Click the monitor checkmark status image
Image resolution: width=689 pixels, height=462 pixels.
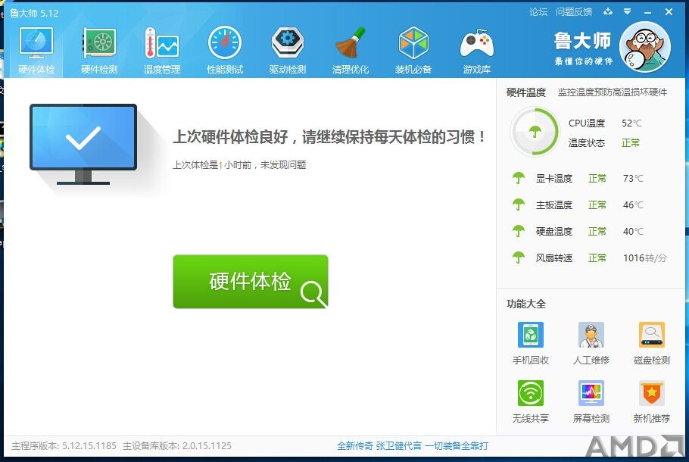[x=83, y=144]
